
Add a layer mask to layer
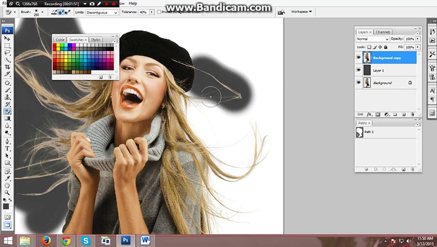click(x=378, y=114)
